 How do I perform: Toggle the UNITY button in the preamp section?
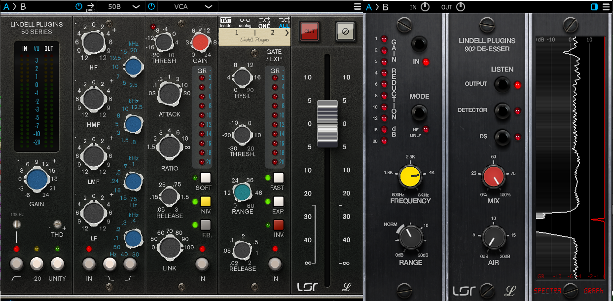pos(58,264)
